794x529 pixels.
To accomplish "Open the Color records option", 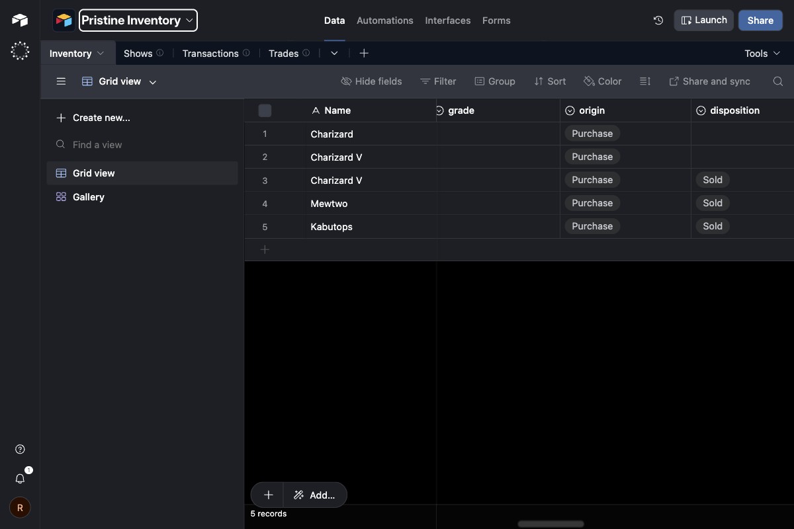I will click(602, 81).
